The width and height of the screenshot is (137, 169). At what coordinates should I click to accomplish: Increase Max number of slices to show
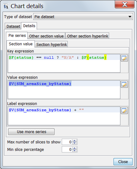[75, 141]
